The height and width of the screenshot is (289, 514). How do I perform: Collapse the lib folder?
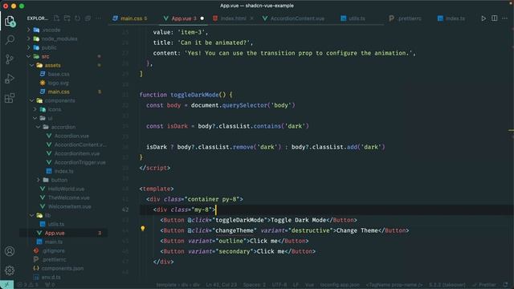point(47,216)
